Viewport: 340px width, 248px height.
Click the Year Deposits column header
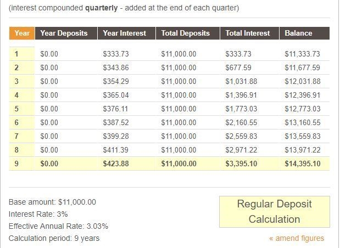pyautogui.click(x=66, y=33)
